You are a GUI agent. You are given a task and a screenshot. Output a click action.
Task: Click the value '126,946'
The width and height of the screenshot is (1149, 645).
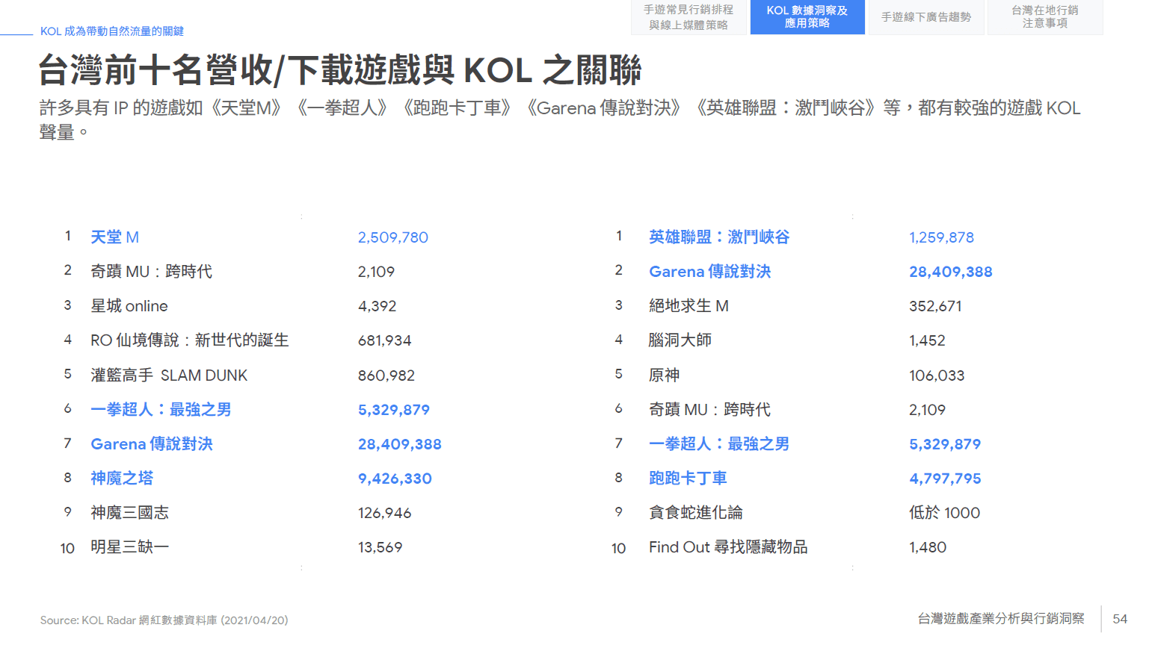click(x=384, y=513)
